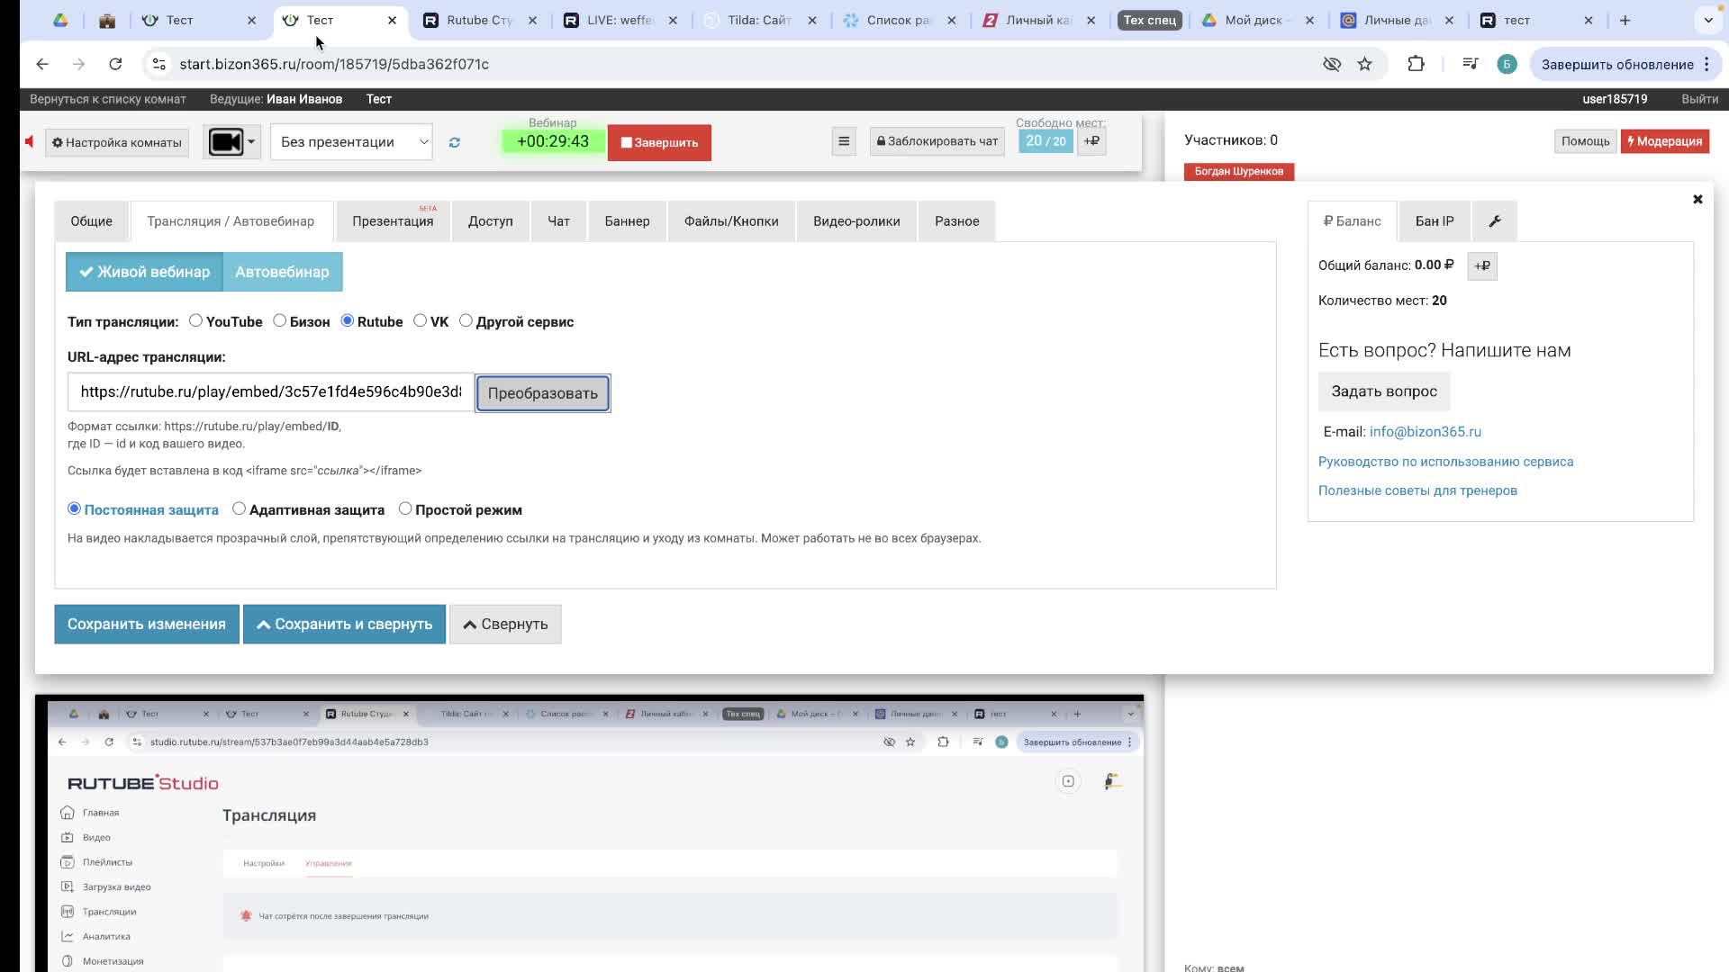Open the hamburger menu icon
The height and width of the screenshot is (972, 1729).
(844, 141)
